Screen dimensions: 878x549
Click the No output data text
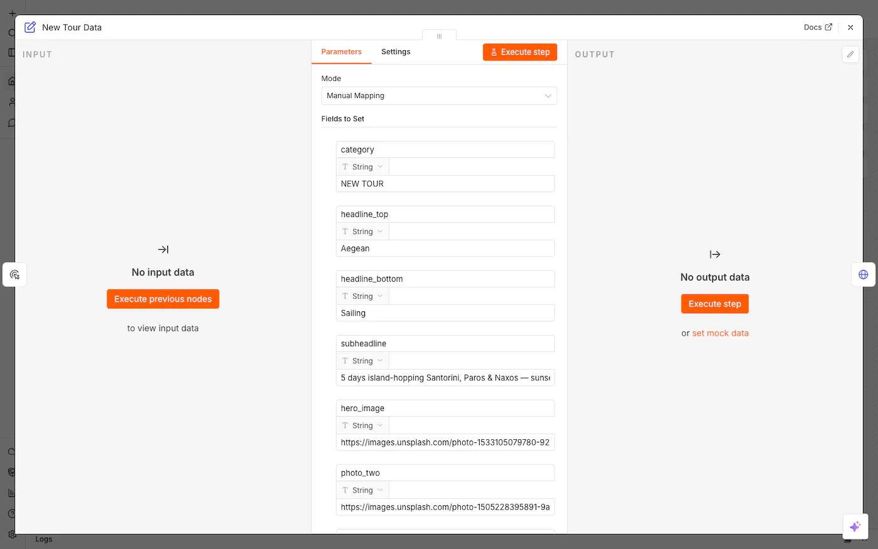(x=715, y=277)
